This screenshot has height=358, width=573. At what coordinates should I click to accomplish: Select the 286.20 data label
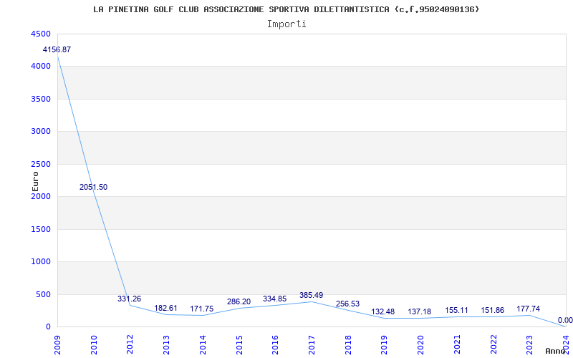tap(239, 301)
